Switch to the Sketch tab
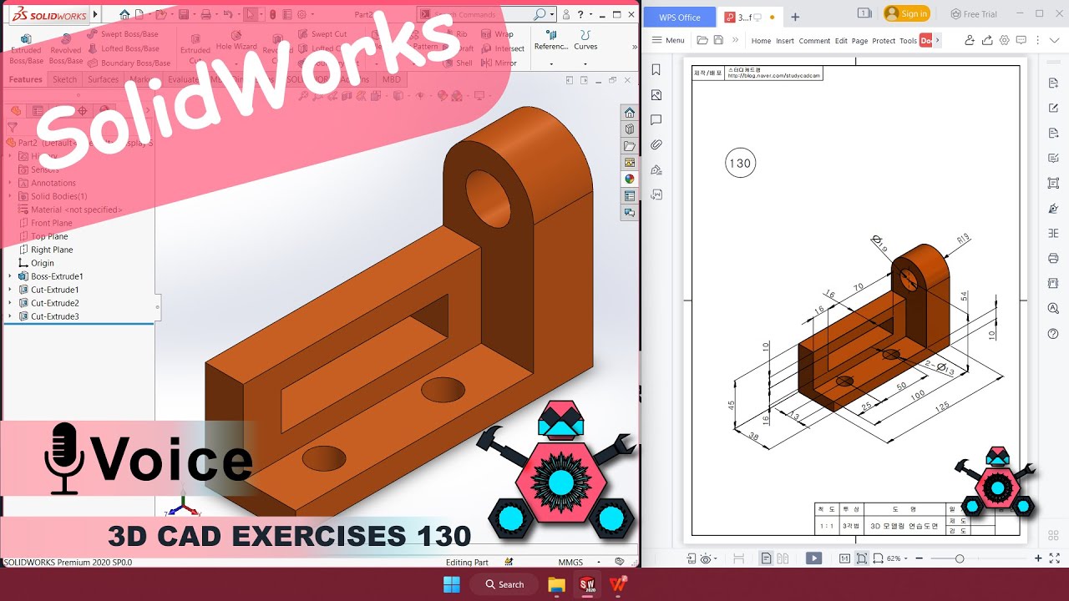 64,79
